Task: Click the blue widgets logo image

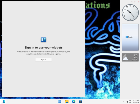Action: click(x=43, y=39)
